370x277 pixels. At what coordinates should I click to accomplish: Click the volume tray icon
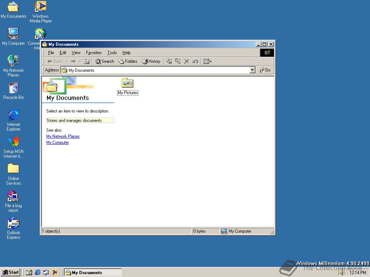coord(342,273)
